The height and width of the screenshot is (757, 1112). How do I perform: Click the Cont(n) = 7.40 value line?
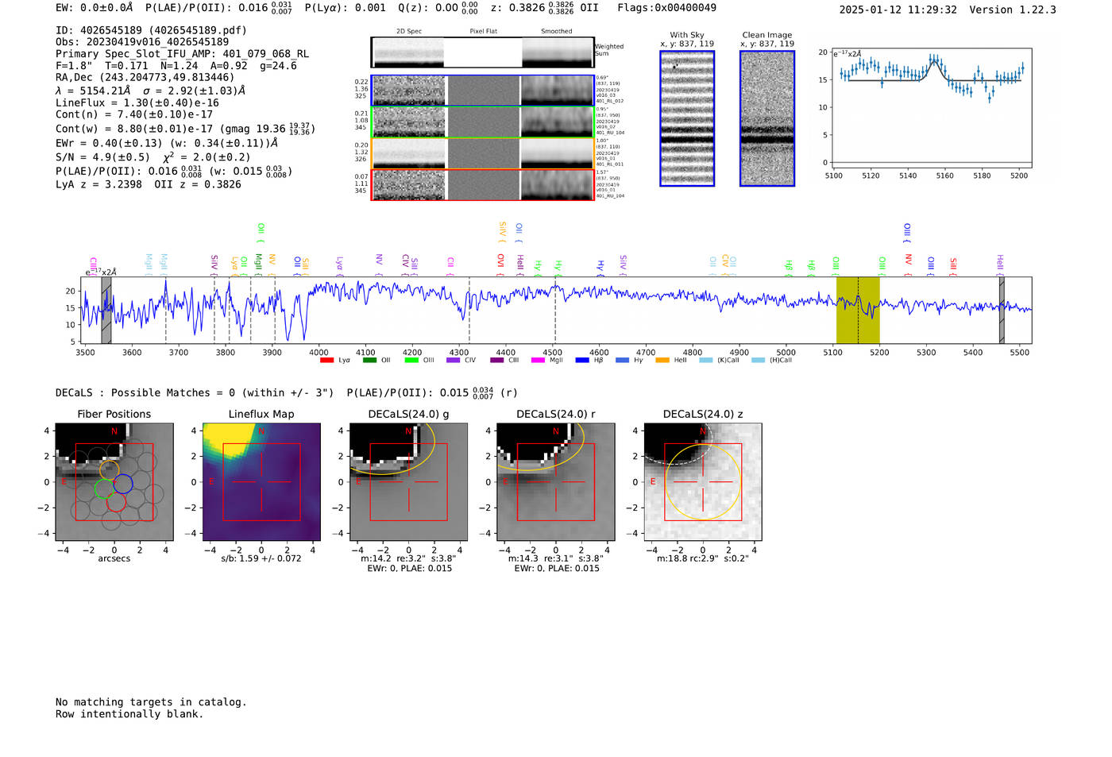point(134,114)
